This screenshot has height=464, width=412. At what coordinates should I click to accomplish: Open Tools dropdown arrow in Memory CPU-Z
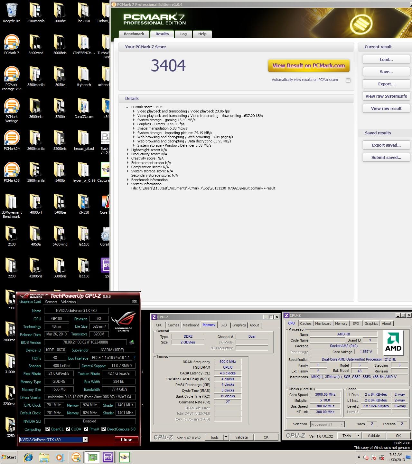226,437
